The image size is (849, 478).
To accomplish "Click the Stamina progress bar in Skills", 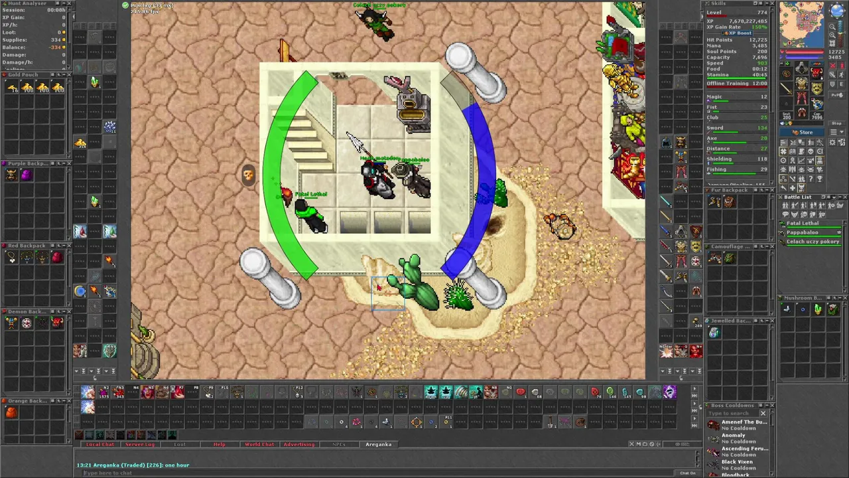I will [x=736, y=78].
